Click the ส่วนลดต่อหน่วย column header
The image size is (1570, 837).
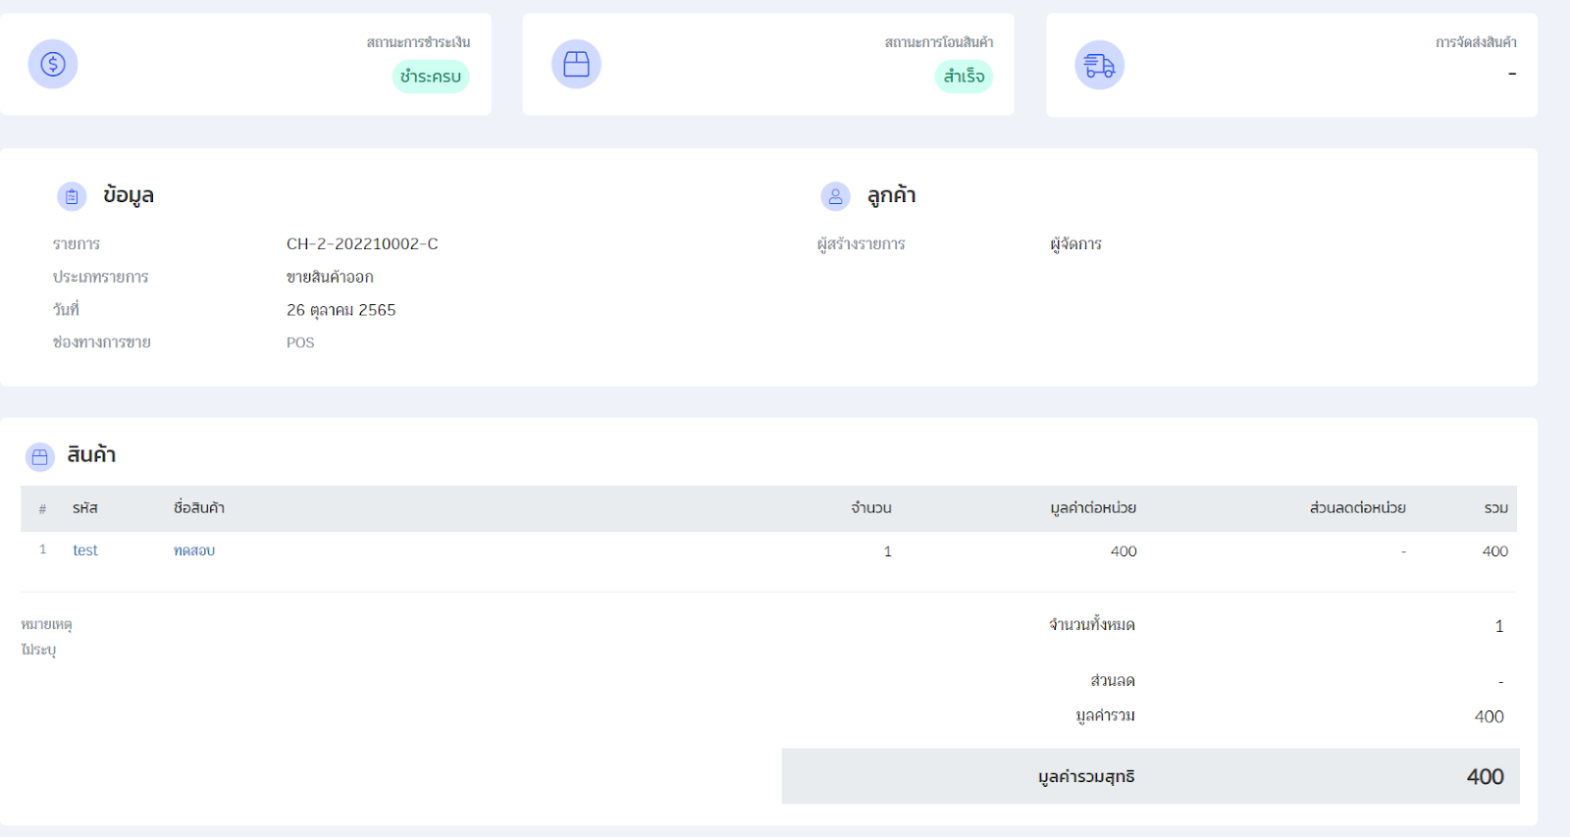[1357, 508]
